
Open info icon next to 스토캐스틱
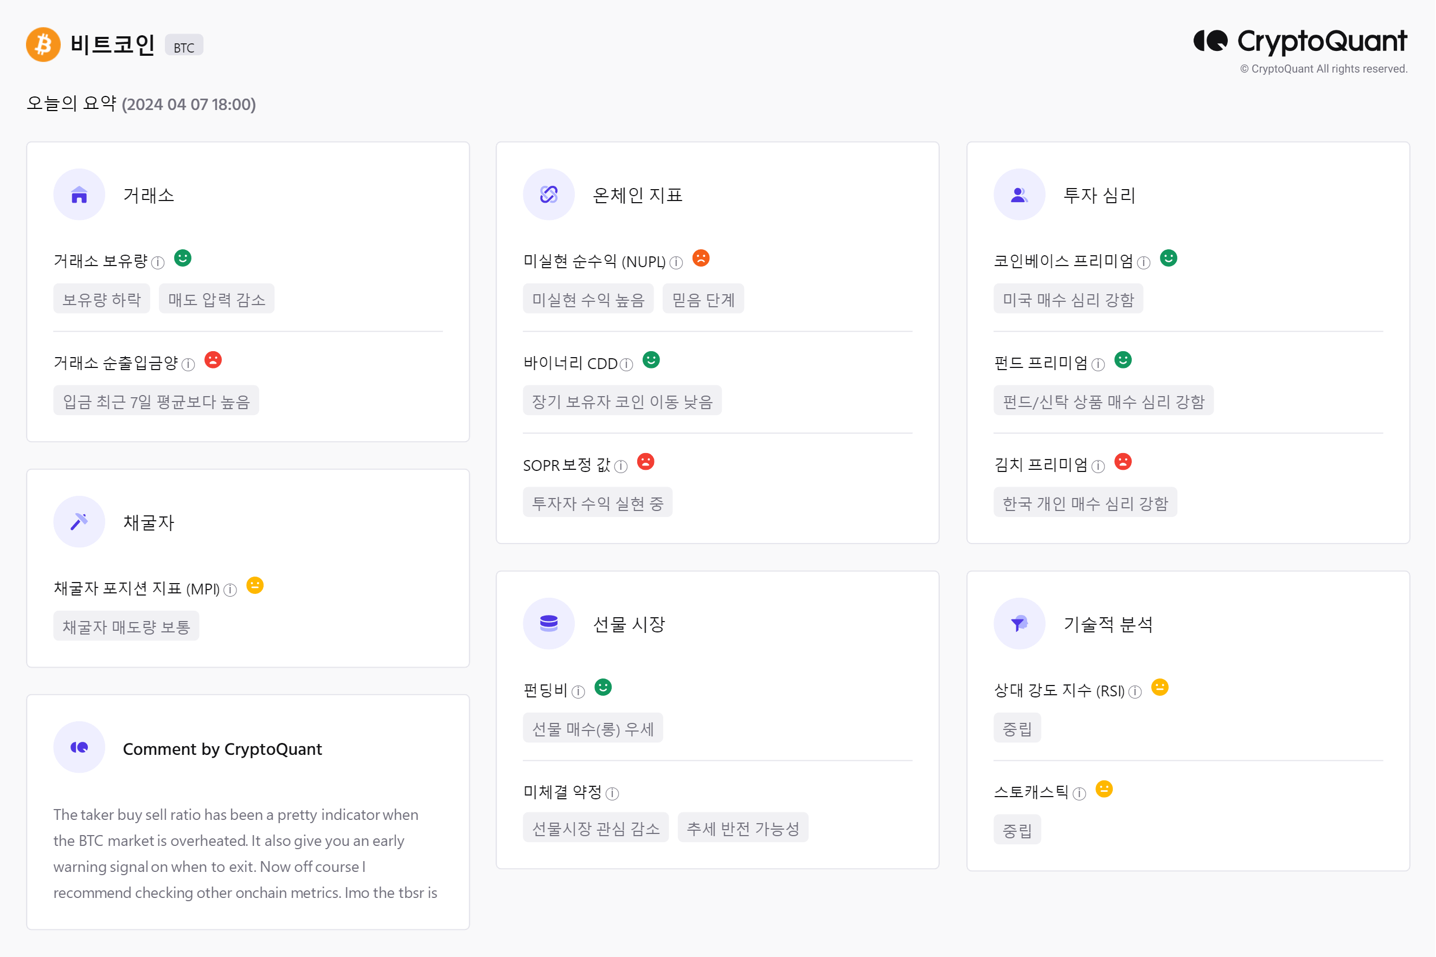1080,793
